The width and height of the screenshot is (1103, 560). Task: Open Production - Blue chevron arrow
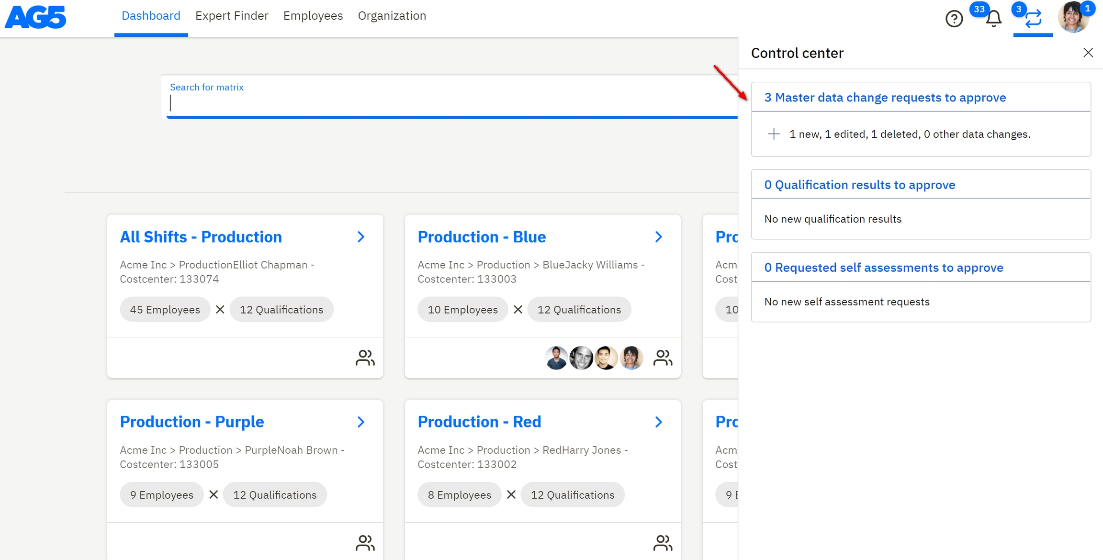[659, 237]
